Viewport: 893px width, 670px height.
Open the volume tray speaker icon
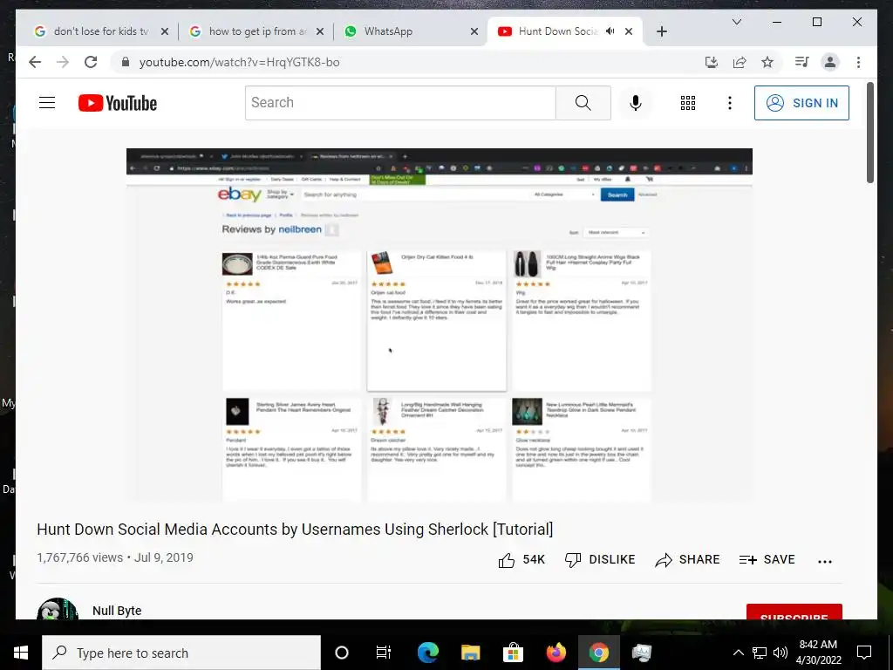pos(781,653)
